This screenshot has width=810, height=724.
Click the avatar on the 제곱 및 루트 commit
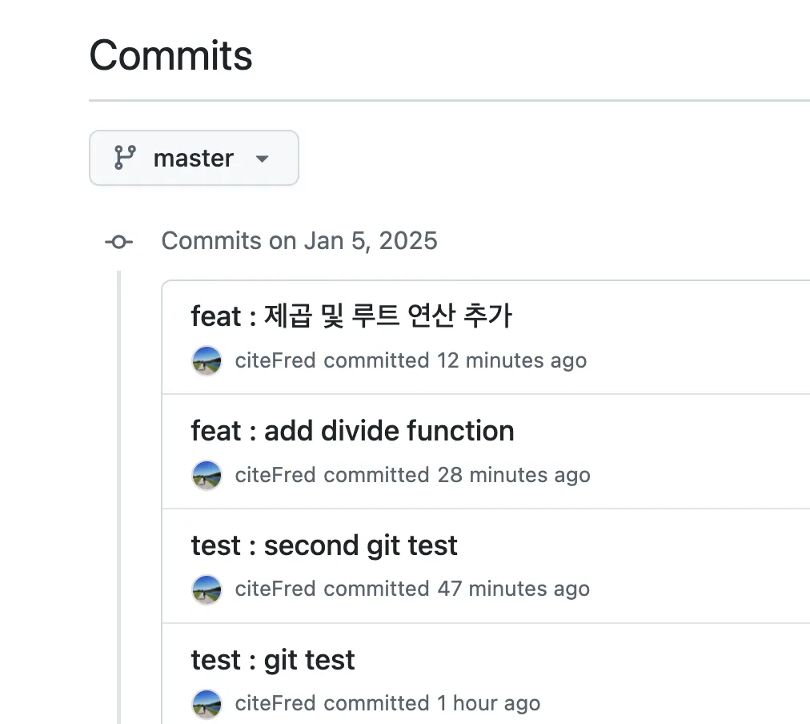(207, 360)
